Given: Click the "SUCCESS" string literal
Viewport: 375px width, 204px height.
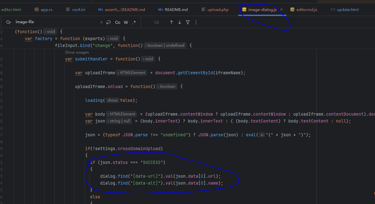Looking at the screenshot, I should click(151, 163).
